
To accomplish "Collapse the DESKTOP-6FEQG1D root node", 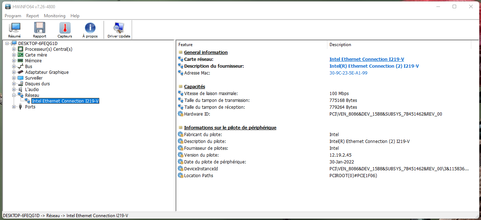I will point(7,44).
